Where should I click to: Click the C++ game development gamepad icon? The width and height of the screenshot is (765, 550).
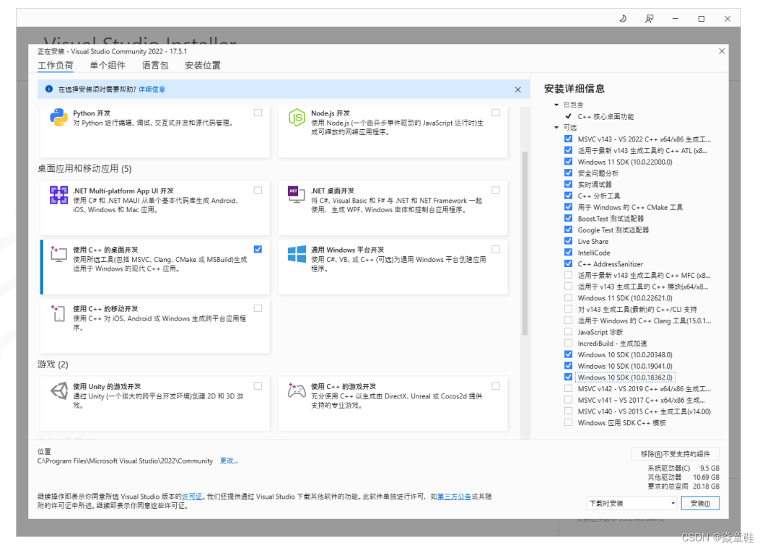pos(297,390)
